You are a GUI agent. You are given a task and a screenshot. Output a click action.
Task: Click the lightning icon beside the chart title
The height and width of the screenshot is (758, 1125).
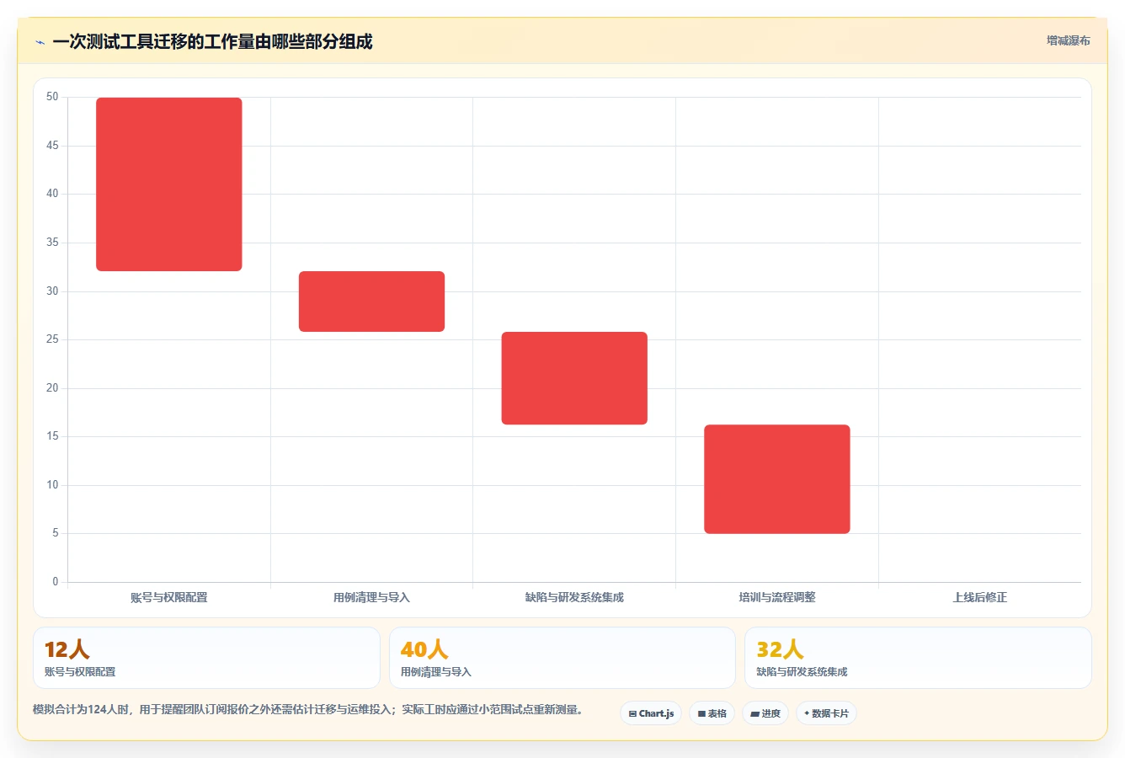coord(40,42)
